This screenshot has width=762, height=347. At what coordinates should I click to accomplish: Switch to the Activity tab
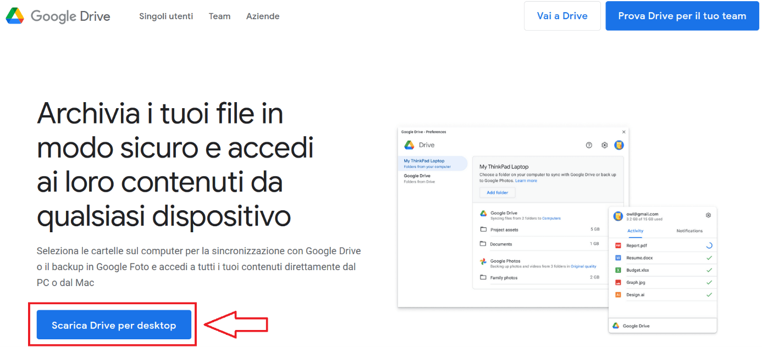pyautogui.click(x=635, y=231)
